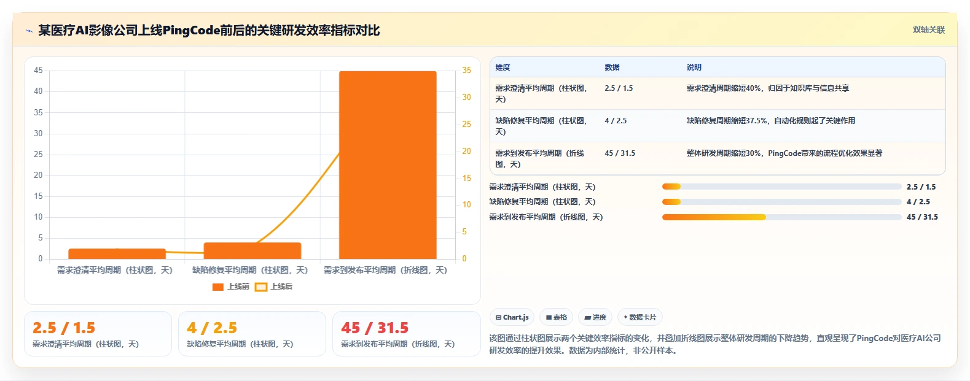Open the 2.5 / 1.5 data card
This screenshot has width=970, height=381.
point(98,334)
